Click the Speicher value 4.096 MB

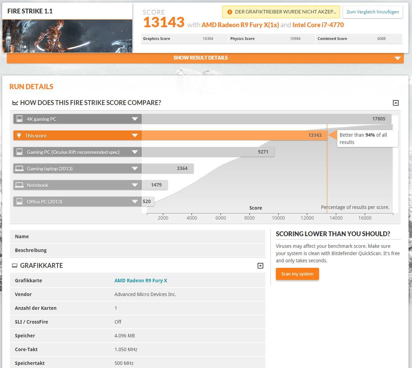pyautogui.click(x=125, y=336)
